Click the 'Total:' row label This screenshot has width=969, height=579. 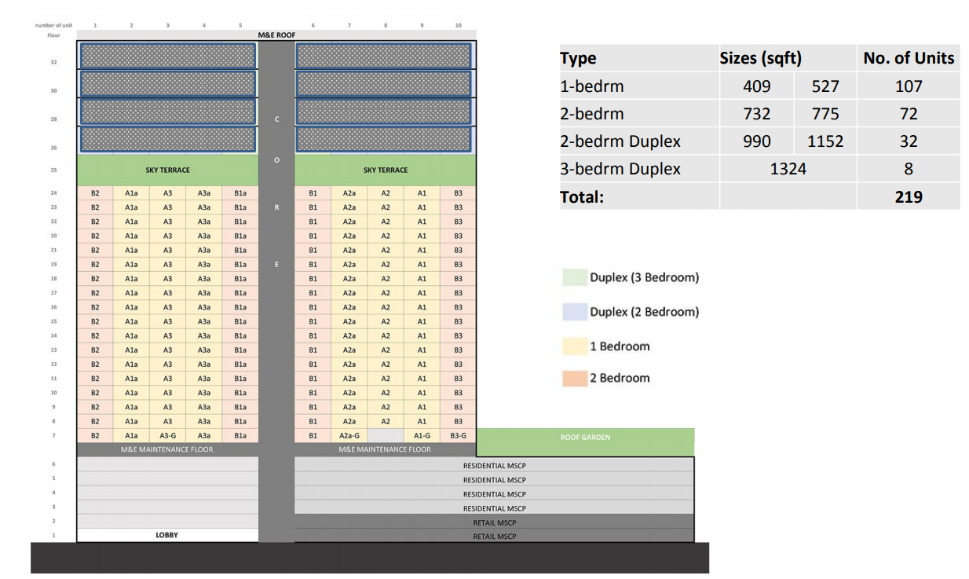pos(582,197)
